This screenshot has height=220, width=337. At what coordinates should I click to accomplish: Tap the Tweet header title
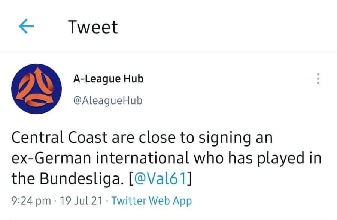tap(93, 27)
